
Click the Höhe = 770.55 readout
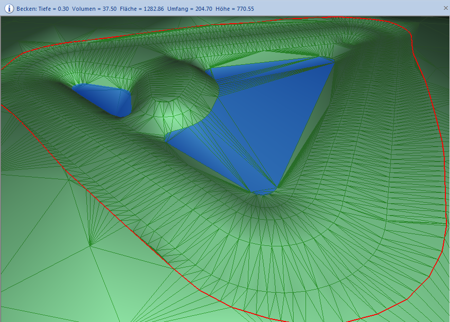[236, 9]
